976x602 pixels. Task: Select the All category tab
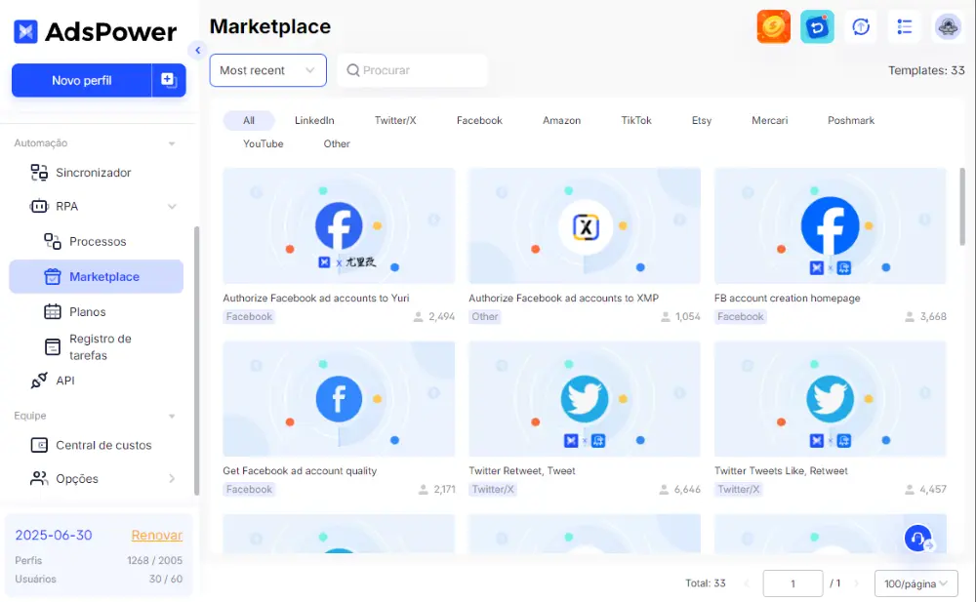248,120
